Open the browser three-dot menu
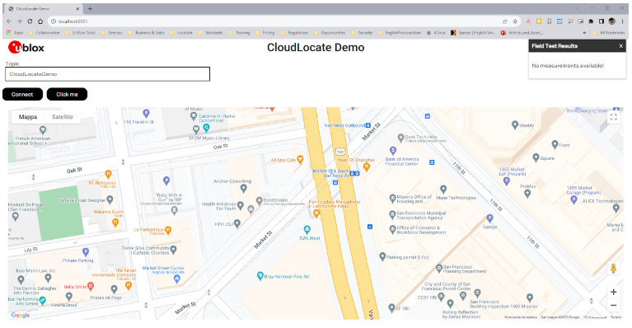The width and height of the screenshot is (632, 328). (x=622, y=21)
